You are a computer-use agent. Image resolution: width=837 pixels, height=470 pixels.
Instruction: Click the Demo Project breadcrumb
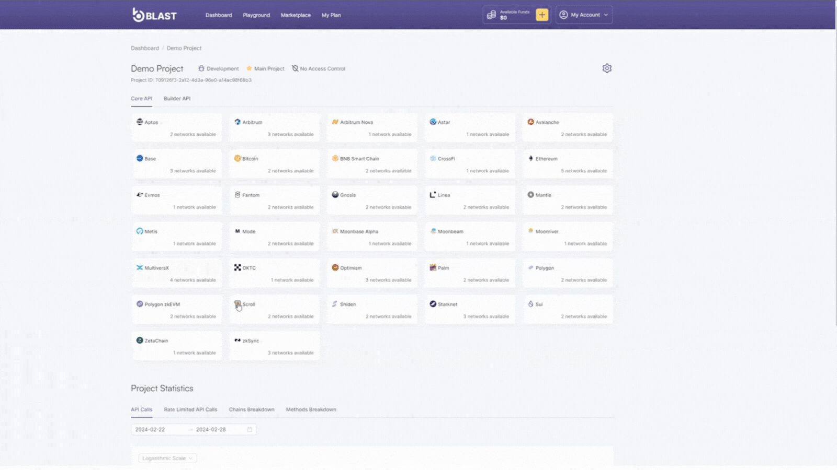pos(184,48)
